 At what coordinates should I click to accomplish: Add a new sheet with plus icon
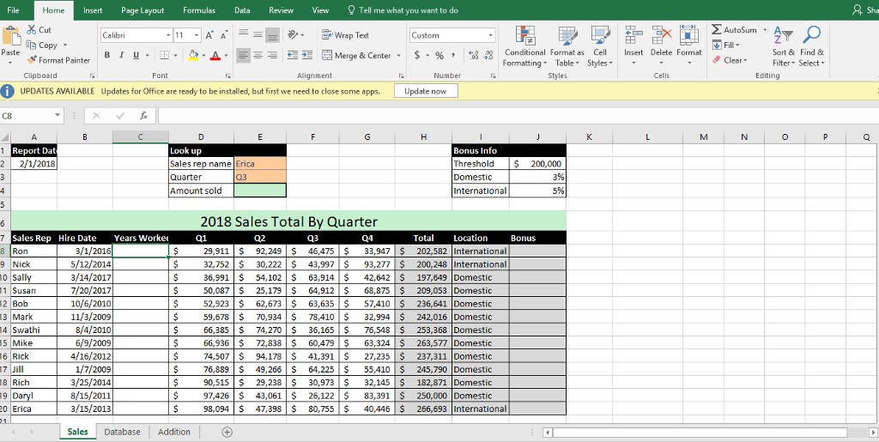tap(227, 432)
